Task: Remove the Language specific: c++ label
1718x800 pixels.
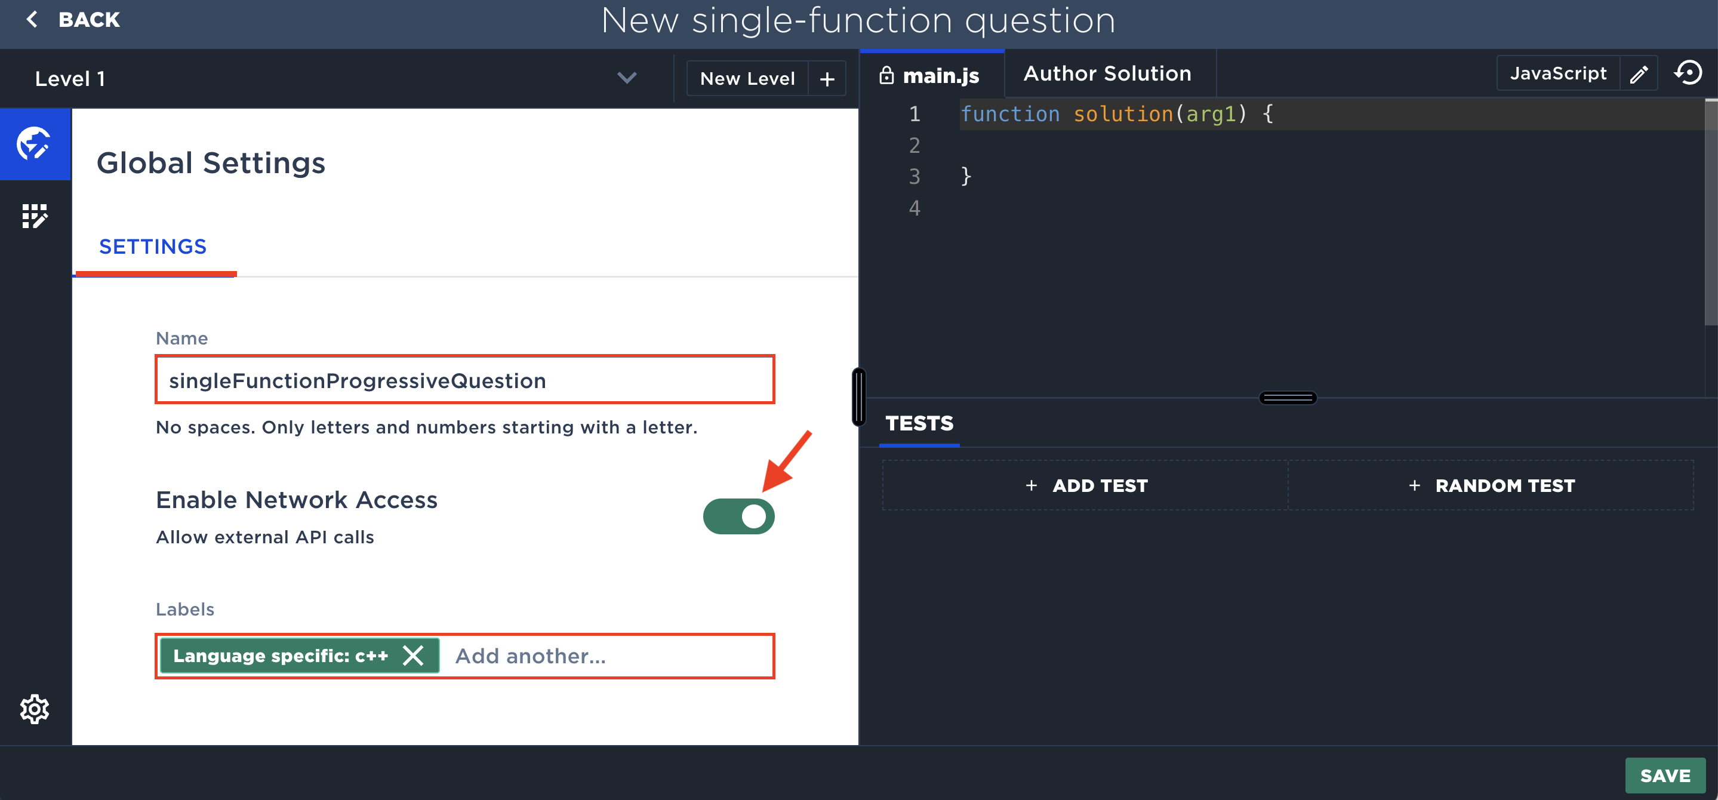Action: pyautogui.click(x=414, y=655)
